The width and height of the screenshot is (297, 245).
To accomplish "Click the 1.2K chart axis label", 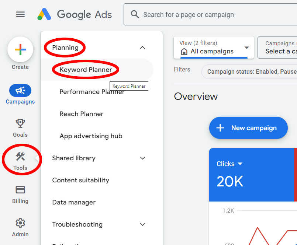I will (228, 211).
